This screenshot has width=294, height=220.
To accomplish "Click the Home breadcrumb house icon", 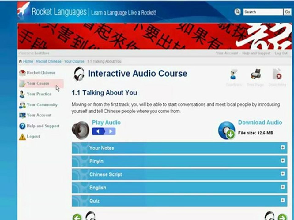I will click(20, 61).
